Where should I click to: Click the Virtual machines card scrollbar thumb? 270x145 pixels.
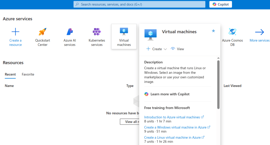pyautogui.click(x=218, y=85)
